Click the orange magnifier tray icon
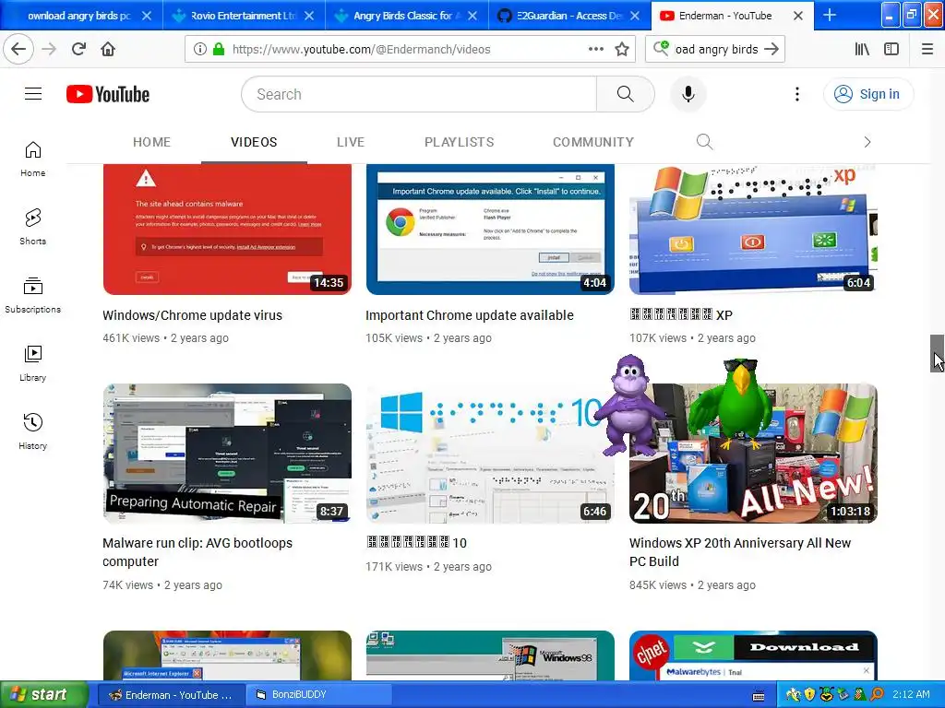Image resolution: width=945 pixels, height=708 pixels. click(x=877, y=695)
